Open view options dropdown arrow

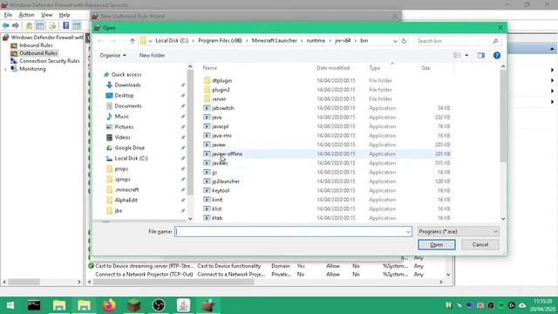coord(466,56)
